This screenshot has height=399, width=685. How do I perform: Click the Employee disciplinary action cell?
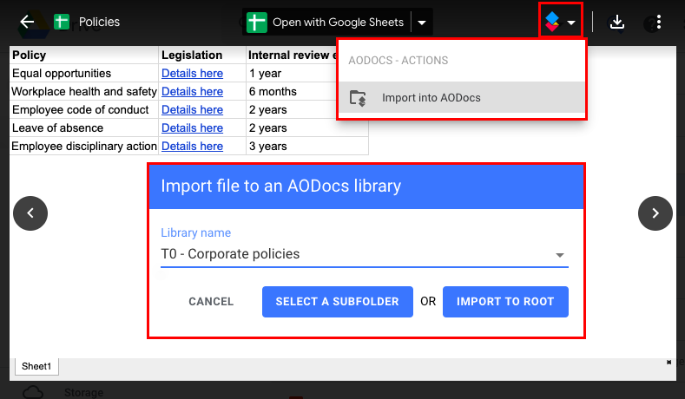click(x=84, y=147)
